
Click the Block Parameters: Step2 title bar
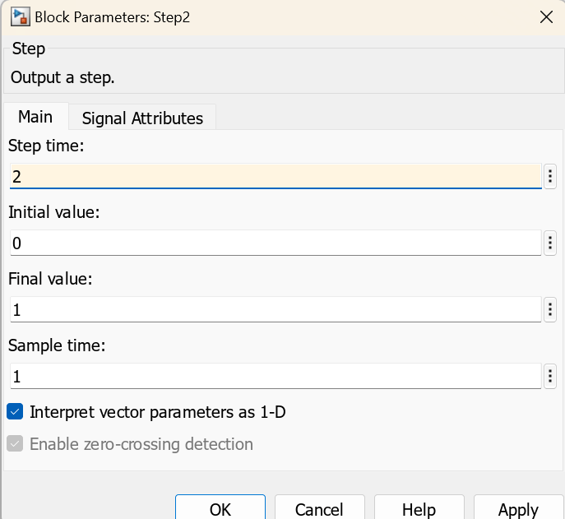point(247,16)
